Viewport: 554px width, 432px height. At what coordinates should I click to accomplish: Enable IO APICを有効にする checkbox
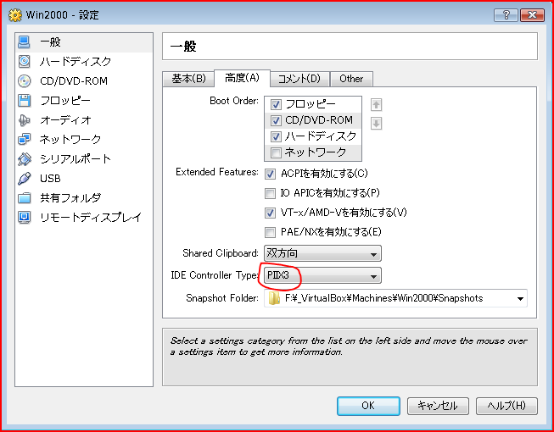[270, 193]
